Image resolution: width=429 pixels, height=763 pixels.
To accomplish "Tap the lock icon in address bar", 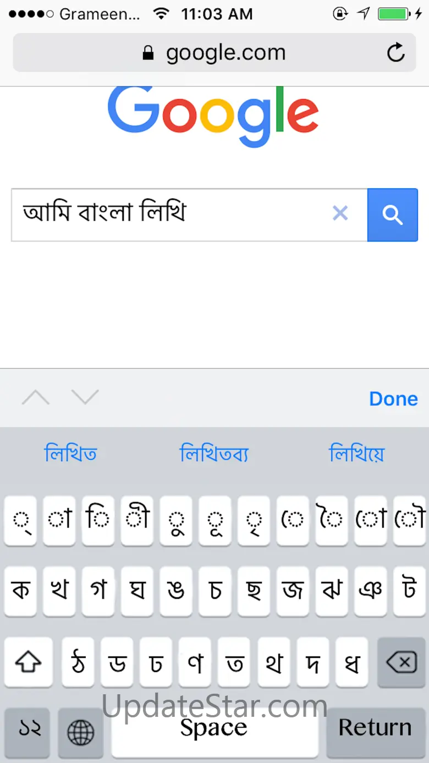I will coord(147,53).
